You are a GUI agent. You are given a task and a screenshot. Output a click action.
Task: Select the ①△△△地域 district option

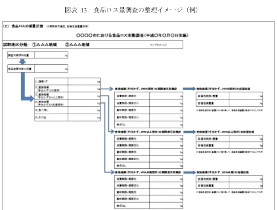point(44,45)
